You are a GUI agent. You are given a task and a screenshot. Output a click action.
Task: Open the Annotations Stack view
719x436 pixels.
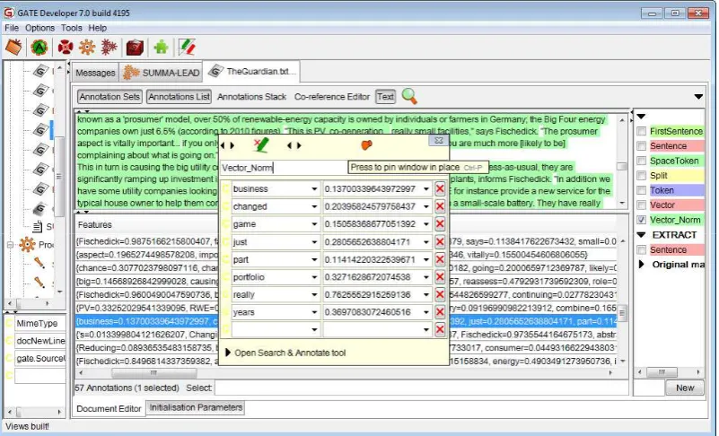click(251, 97)
